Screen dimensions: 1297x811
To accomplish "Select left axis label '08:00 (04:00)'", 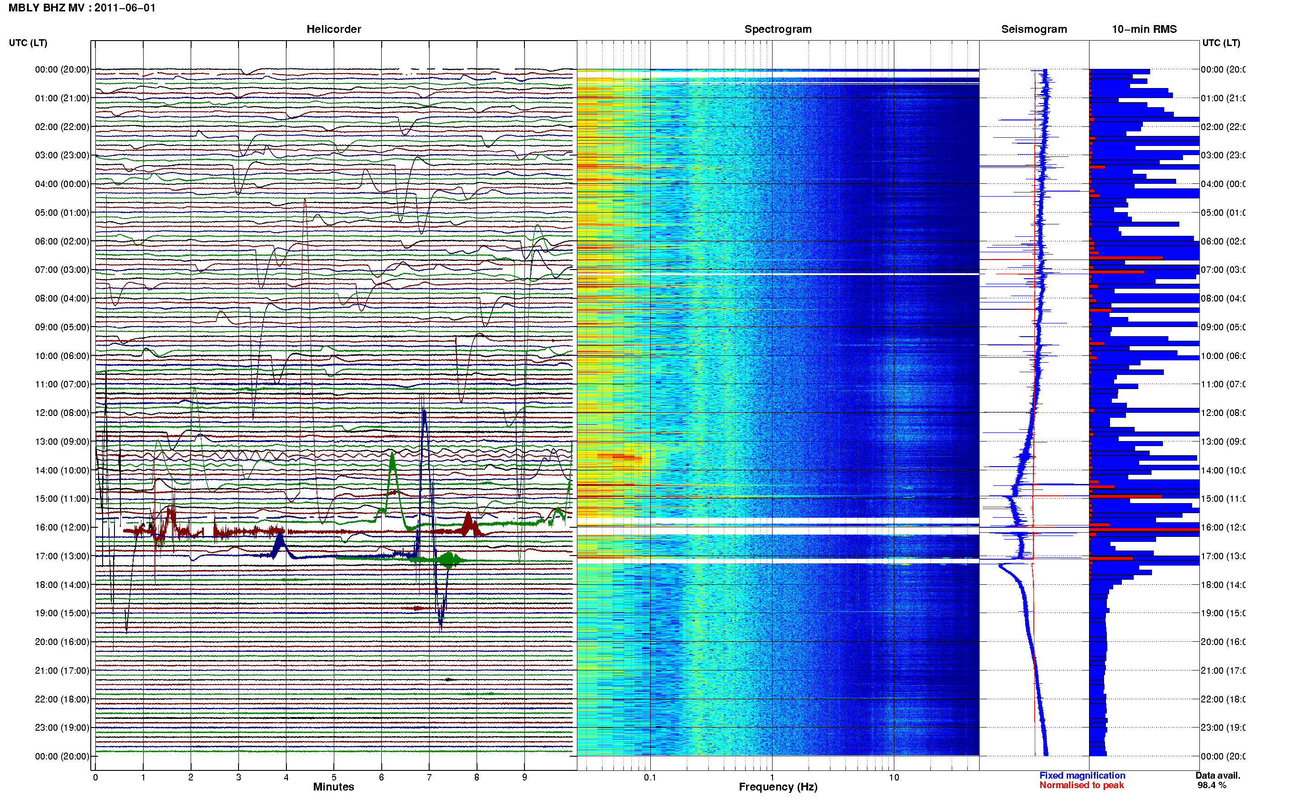I will [62, 298].
